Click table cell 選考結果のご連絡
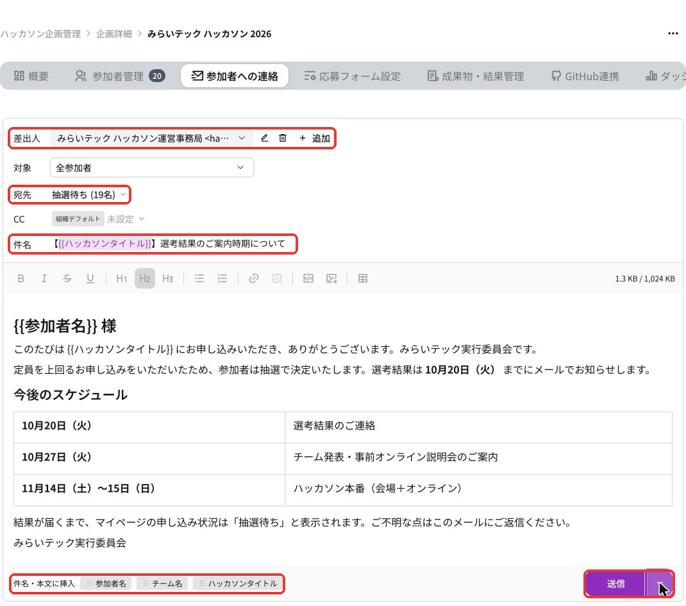This screenshot has width=686, height=606. point(479,427)
